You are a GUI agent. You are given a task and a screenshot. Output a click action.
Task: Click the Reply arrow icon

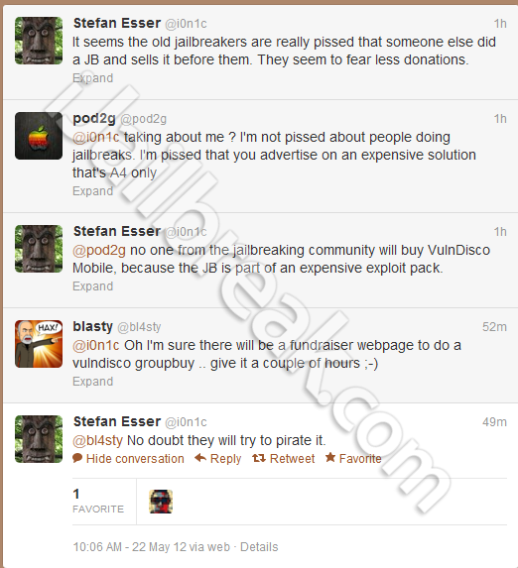tap(200, 458)
